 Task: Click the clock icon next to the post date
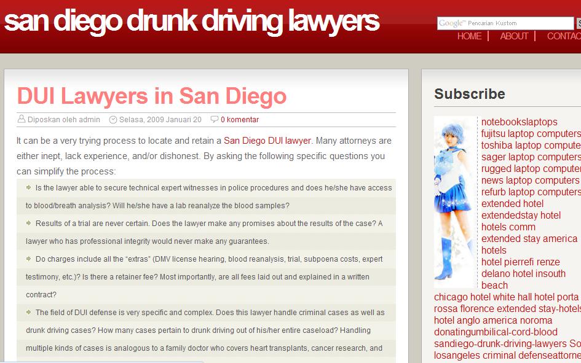(113, 120)
